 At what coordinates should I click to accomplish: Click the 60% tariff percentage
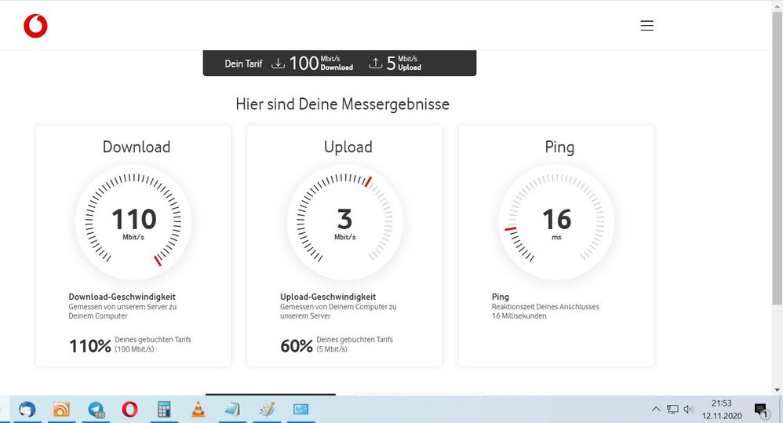tap(297, 345)
